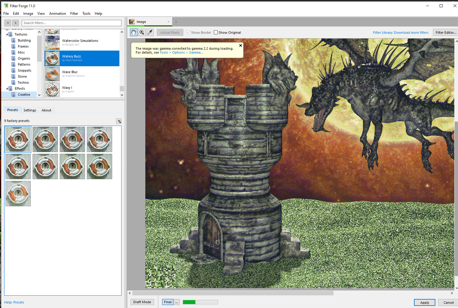Viewport: 458px width, 308px height.
Task: Switch to the Image document tab
Action: pyautogui.click(x=150, y=22)
